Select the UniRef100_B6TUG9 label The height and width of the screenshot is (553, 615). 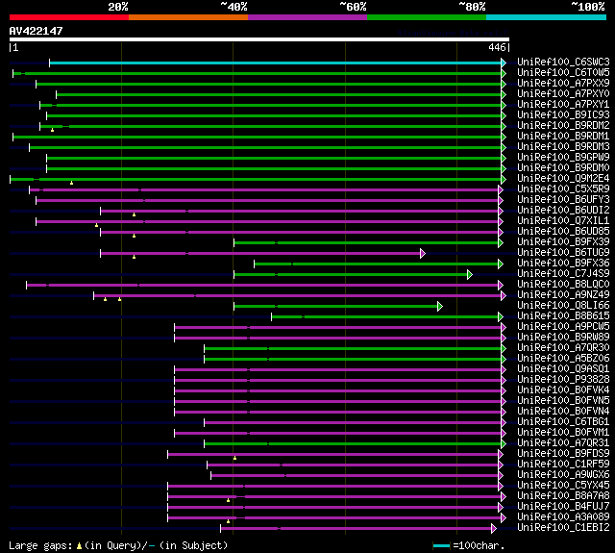coord(563,253)
